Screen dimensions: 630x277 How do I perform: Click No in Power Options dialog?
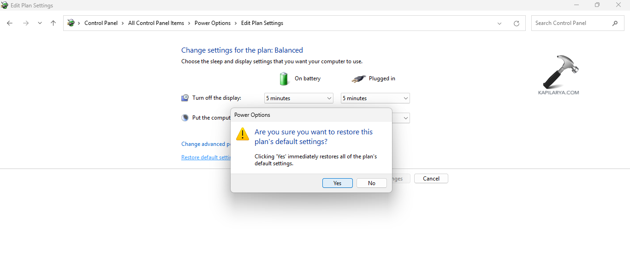[371, 183]
